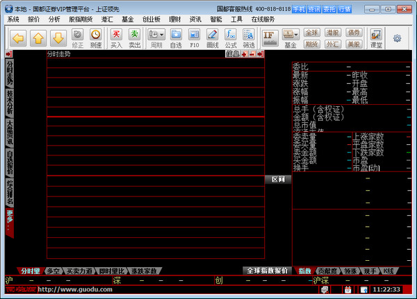
Task: Click the red plus icon beside 信息
Action: (x=244, y=54)
